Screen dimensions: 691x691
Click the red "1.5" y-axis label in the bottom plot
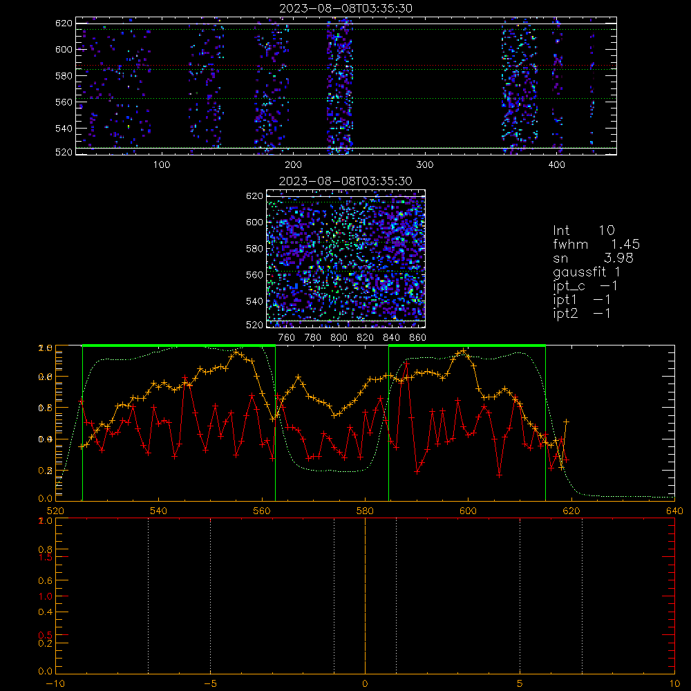click(x=46, y=557)
